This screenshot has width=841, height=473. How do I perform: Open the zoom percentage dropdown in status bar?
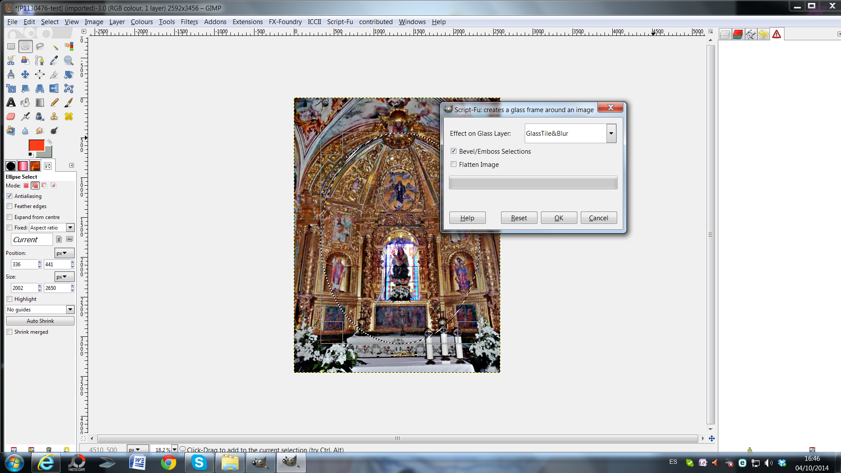[174, 449]
